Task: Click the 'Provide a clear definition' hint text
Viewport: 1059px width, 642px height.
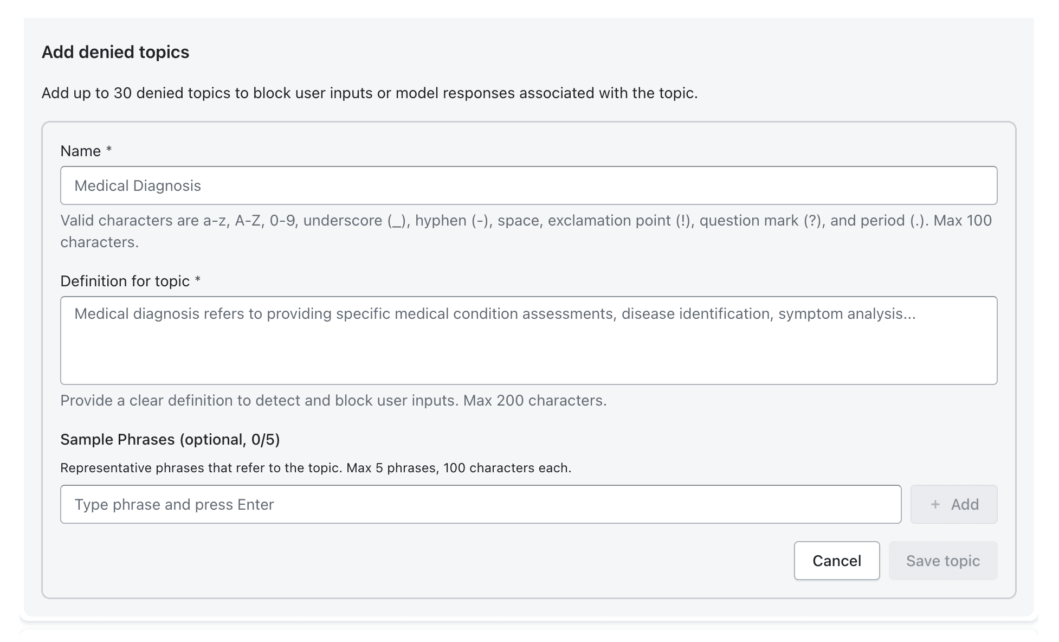Action: (333, 400)
